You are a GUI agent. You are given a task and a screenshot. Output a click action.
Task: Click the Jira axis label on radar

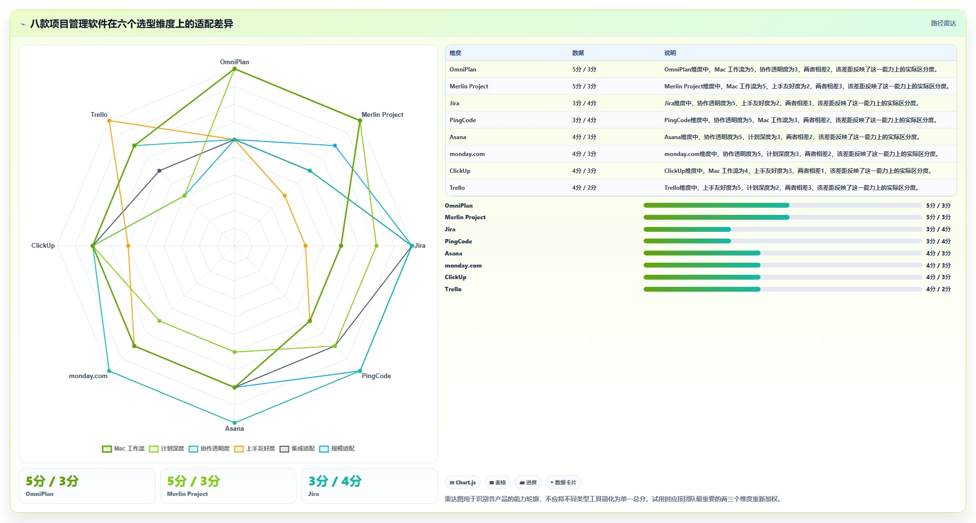420,245
